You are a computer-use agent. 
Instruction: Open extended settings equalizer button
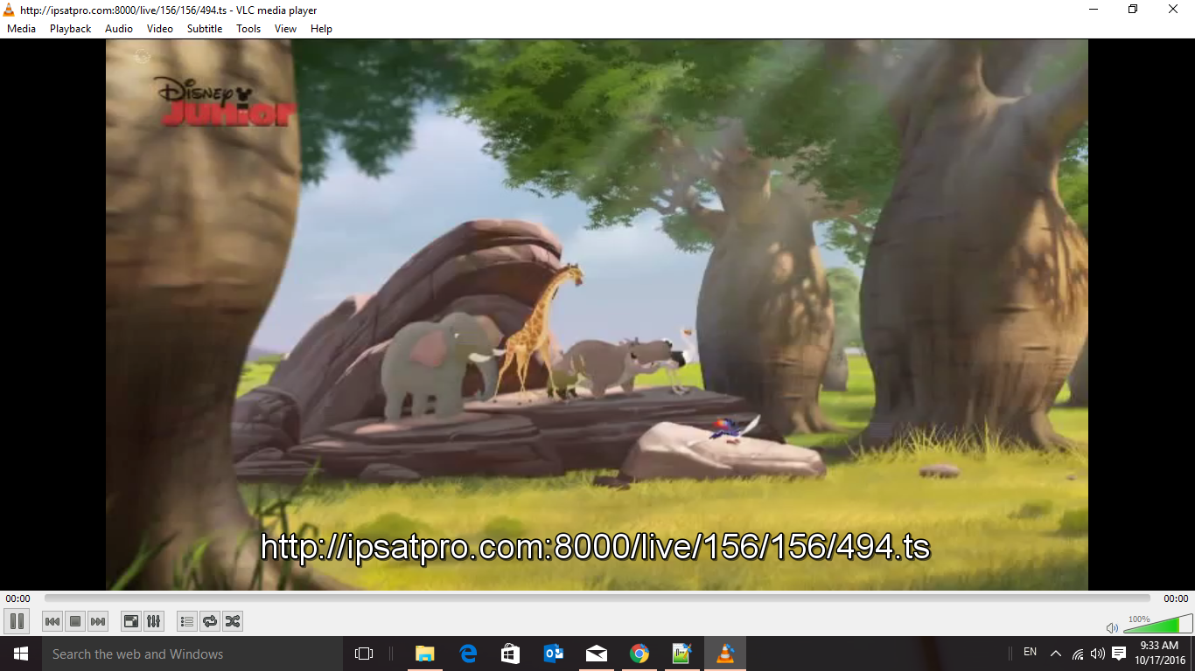tap(154, 621)
